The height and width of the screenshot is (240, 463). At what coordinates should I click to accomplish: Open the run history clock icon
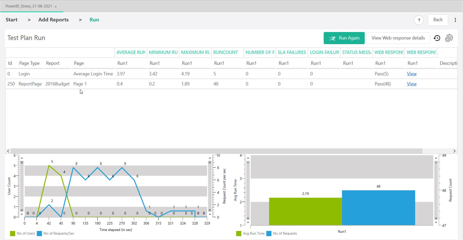click(x=437, y=38)
